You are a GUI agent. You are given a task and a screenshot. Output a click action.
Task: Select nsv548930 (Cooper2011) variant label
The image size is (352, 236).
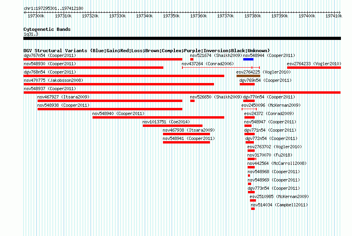pyautogui.click(x=50, y=64)
